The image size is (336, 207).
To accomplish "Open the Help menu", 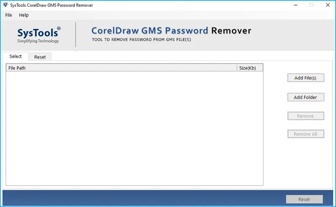I will 24,15.
